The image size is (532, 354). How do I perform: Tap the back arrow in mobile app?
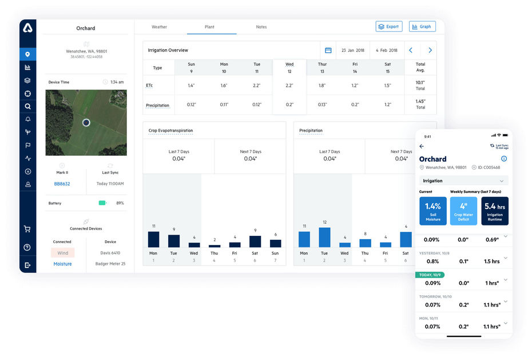(x=422, y=146)
